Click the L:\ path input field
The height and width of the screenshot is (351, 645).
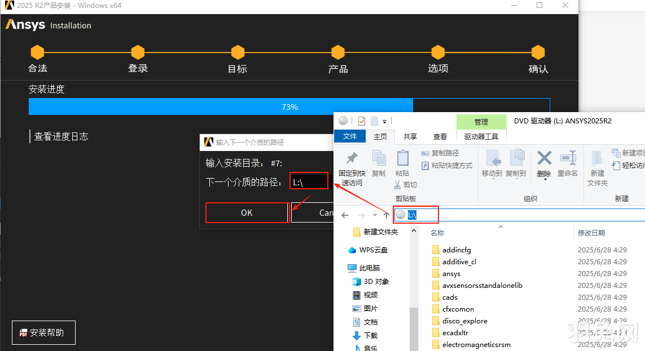coord(308,181)
